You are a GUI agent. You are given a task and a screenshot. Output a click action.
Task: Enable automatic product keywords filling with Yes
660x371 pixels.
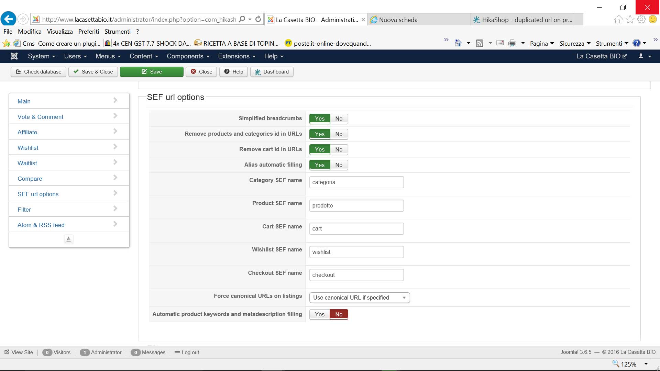point(319,314)
